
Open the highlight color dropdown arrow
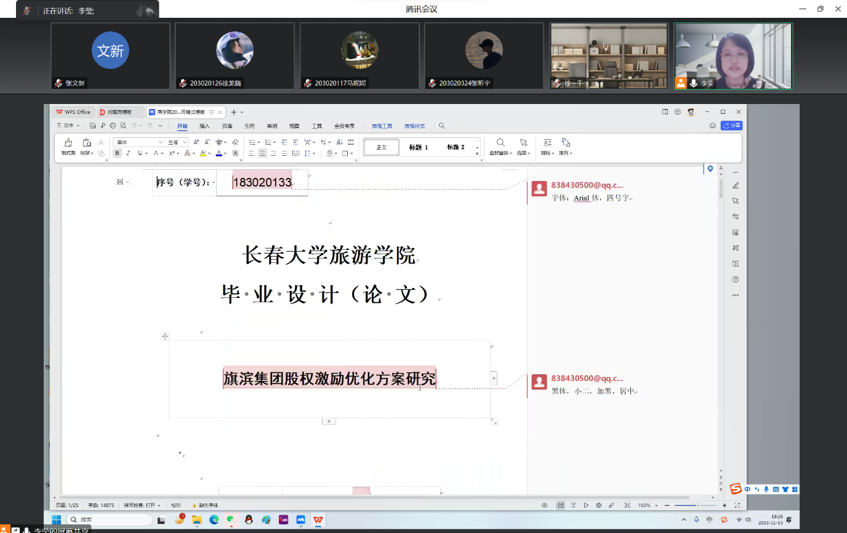pos(209,153)
